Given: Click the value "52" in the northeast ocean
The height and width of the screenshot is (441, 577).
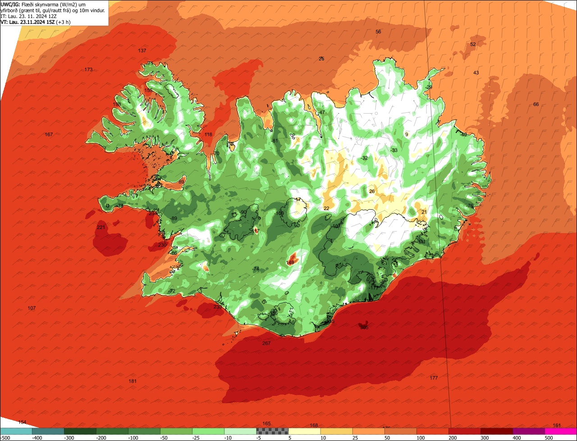Looking at the screenshot, I should coord(473,44).
